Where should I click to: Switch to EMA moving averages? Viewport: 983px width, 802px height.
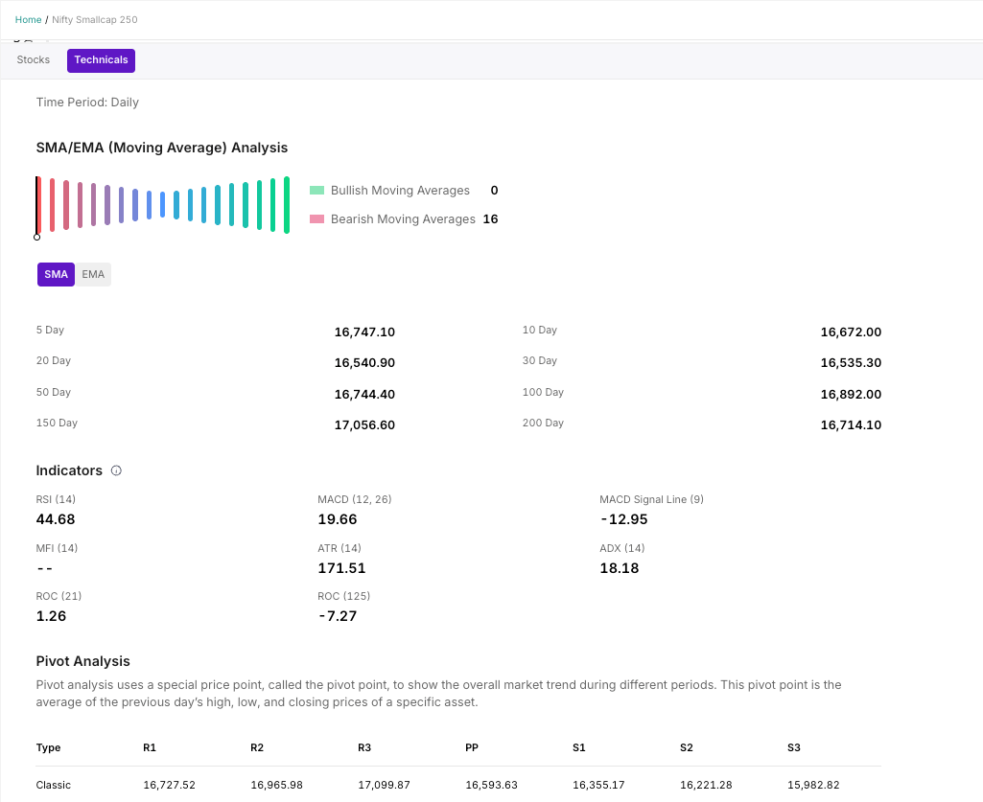coord(93,275)
